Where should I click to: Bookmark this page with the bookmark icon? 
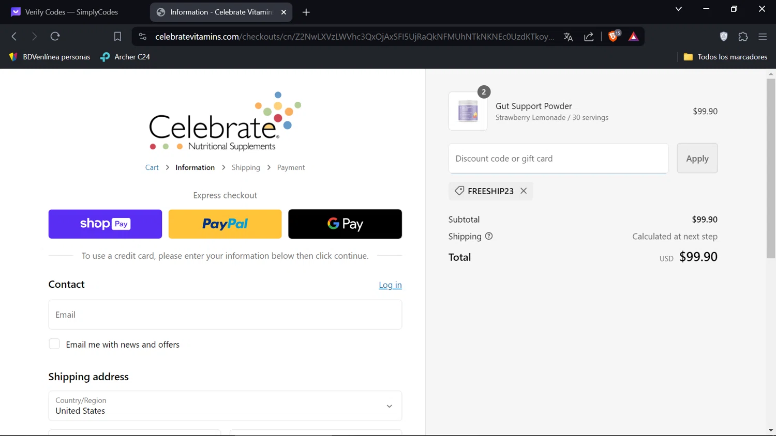click(x=117, y=36)
